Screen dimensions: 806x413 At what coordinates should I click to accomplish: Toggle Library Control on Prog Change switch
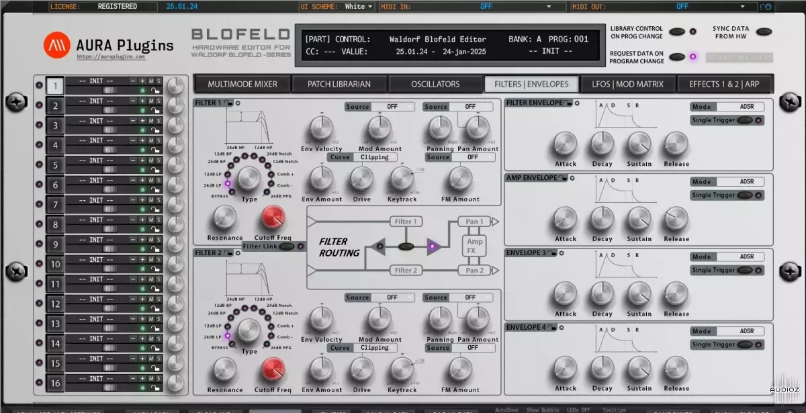(x=678, y=32)
